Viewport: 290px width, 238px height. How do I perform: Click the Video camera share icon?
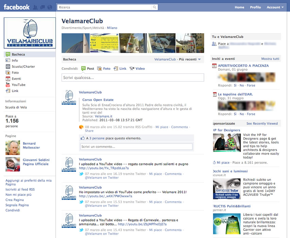click(132, 69)
